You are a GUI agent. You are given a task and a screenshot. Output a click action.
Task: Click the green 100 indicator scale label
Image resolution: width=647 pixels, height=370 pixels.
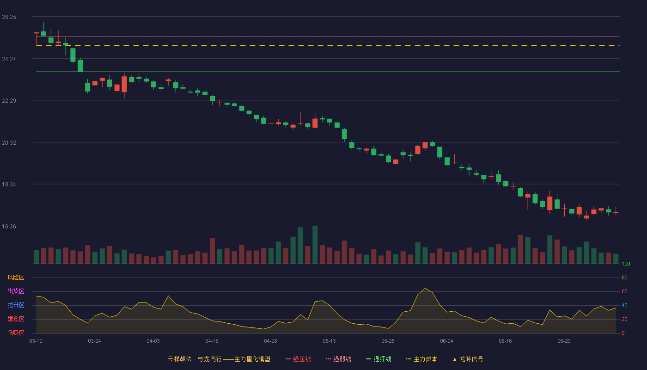626,264
